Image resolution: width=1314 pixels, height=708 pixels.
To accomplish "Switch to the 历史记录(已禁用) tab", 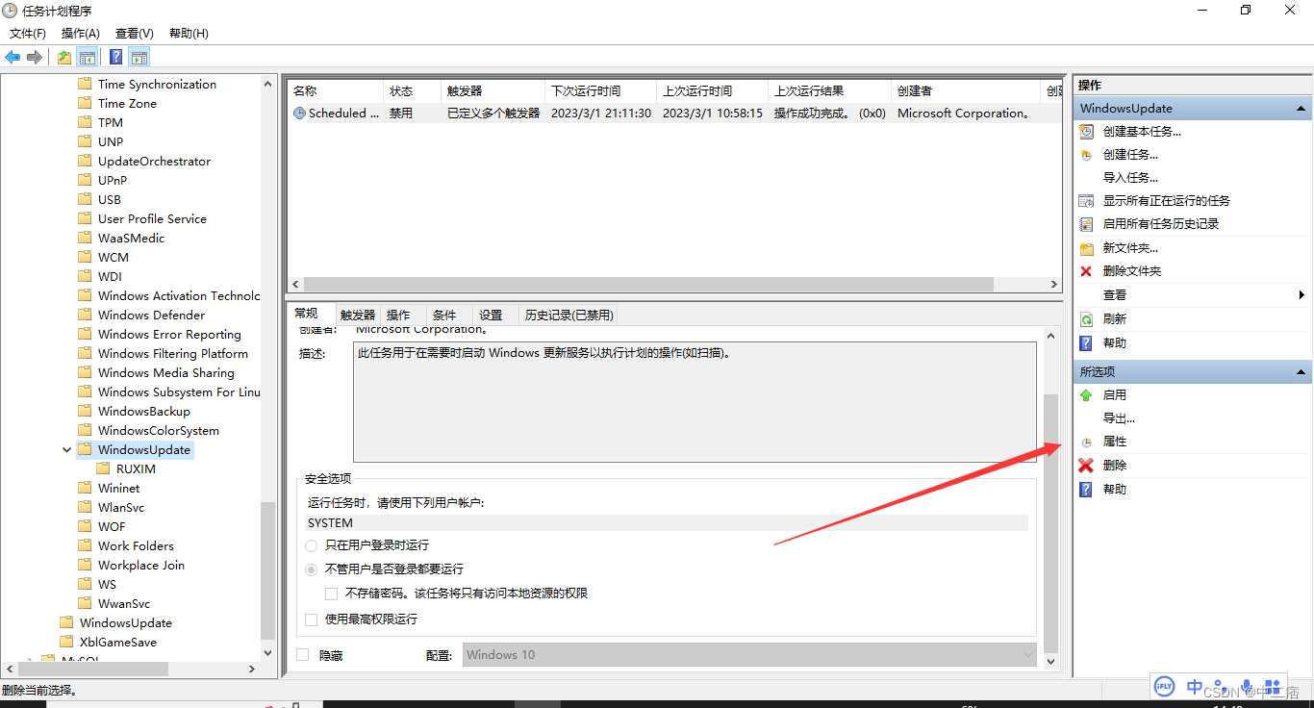I will [x=568, y=316].
